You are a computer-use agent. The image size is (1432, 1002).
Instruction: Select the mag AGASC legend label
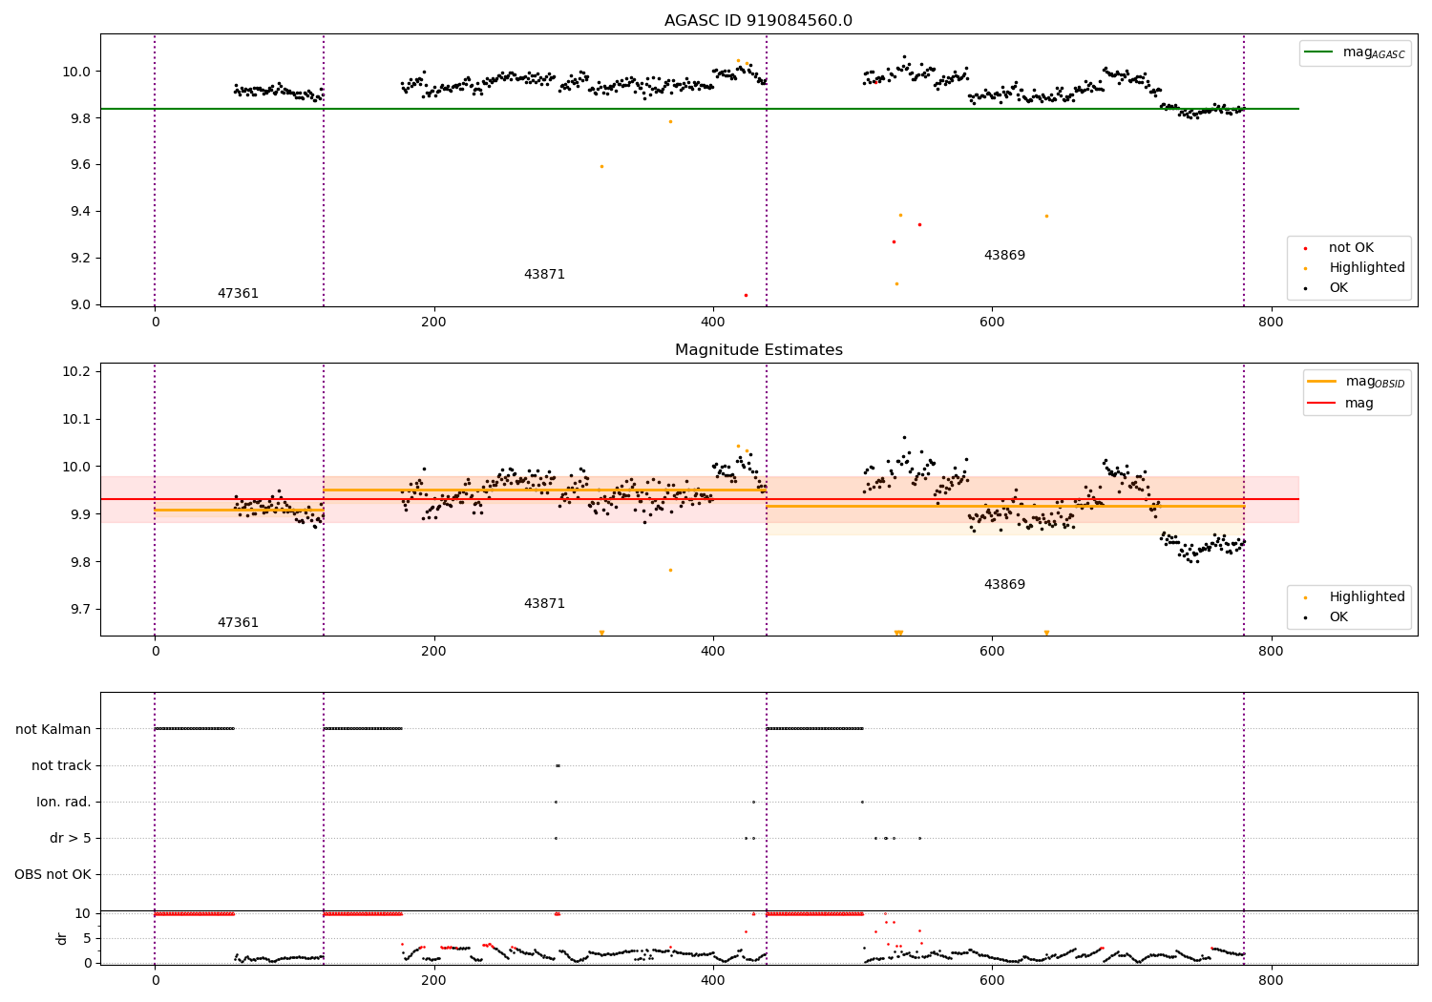coord(1374,52)
